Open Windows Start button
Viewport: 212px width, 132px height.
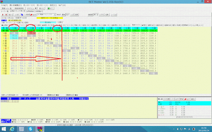coord(4,129)
